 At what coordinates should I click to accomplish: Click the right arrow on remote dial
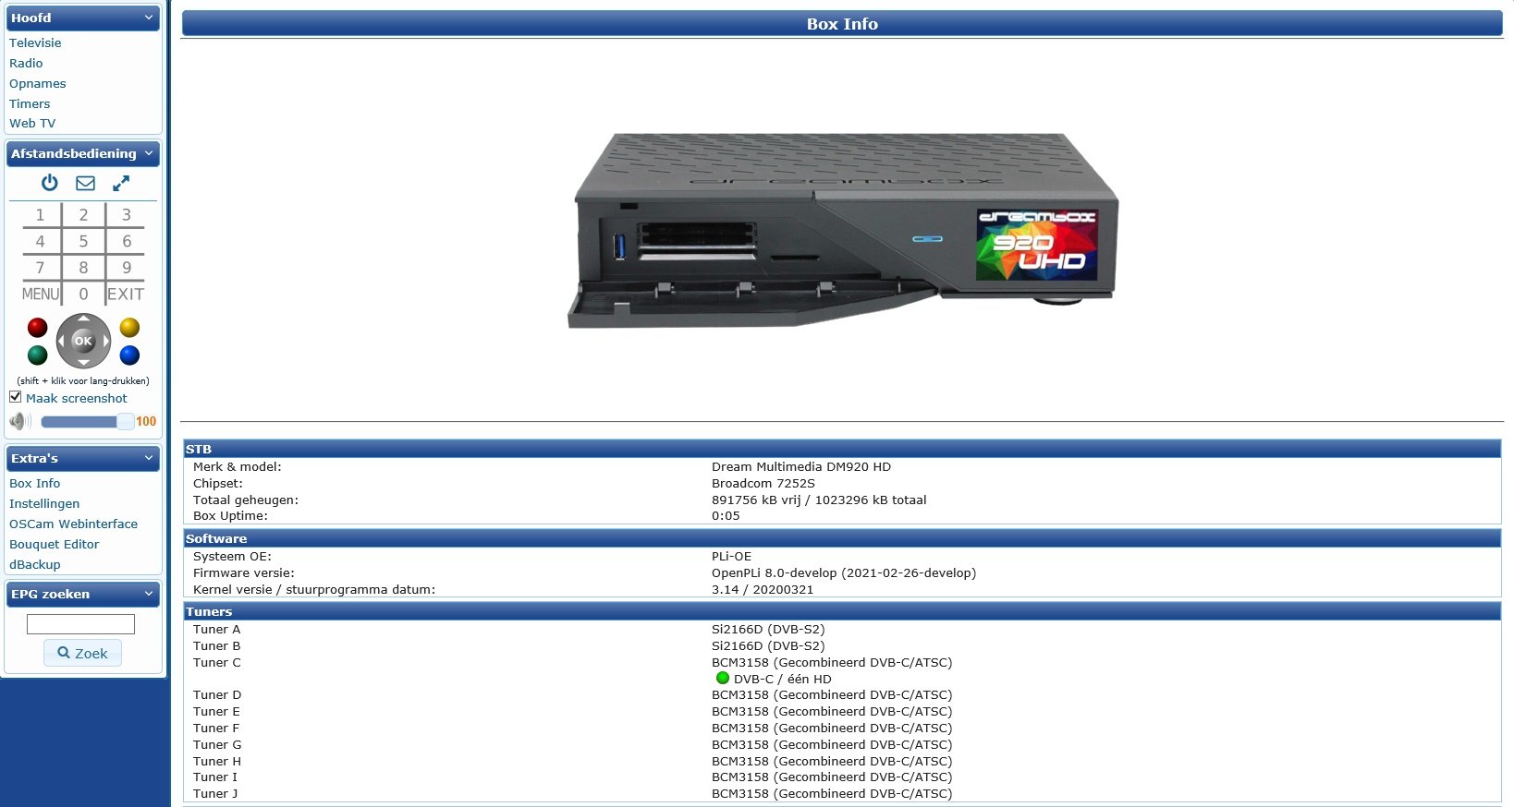coord(106,341)
